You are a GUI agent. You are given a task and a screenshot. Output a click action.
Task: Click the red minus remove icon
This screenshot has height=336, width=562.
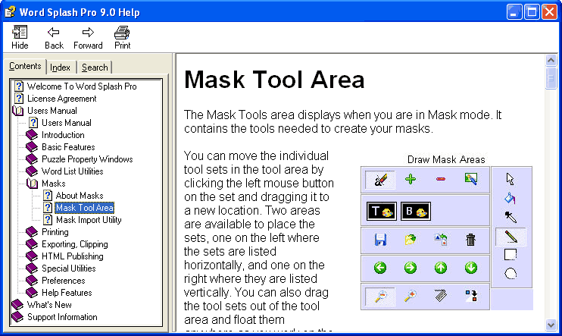(441, 179)
